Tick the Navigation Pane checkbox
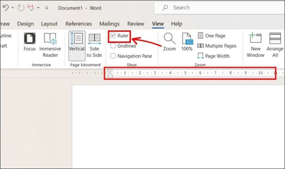This screenshot has width=285, height=169. click(113, 56)
